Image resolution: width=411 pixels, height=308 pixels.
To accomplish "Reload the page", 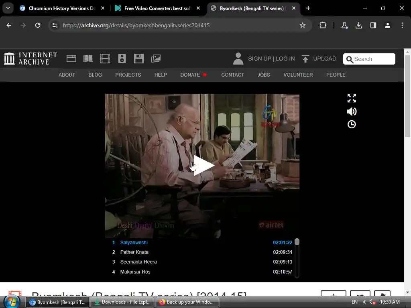I will point(38,25).
